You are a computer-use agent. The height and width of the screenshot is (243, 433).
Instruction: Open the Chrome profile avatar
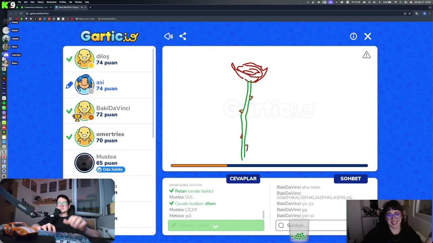click(425, 13)
